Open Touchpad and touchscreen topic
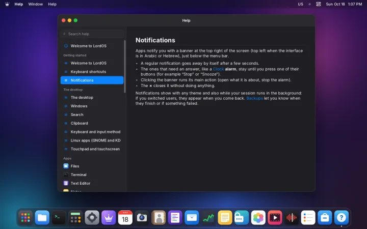Image resolution: width=367 pixels, height=229 pixels. 92,149
